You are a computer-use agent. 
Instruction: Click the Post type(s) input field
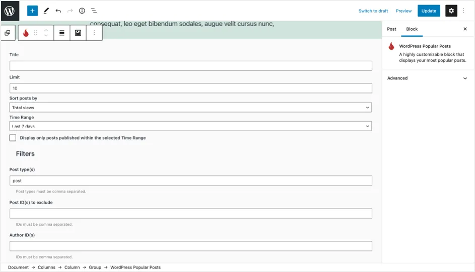pyautogui.click(x=190, y=180)
